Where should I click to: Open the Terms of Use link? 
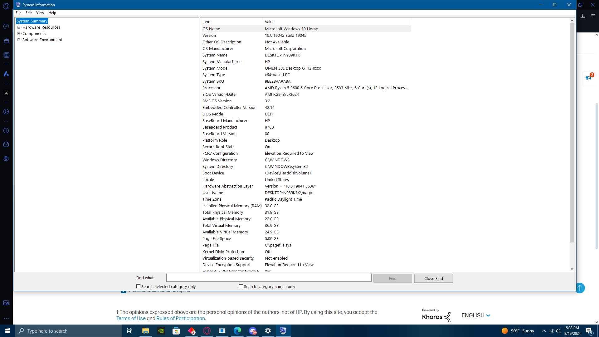[131, 319]
